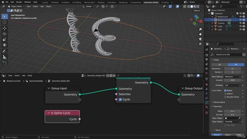This screenshot has width=247, height=139.
Task: Open the Object Mode dropdown
Action: (16, 7)
